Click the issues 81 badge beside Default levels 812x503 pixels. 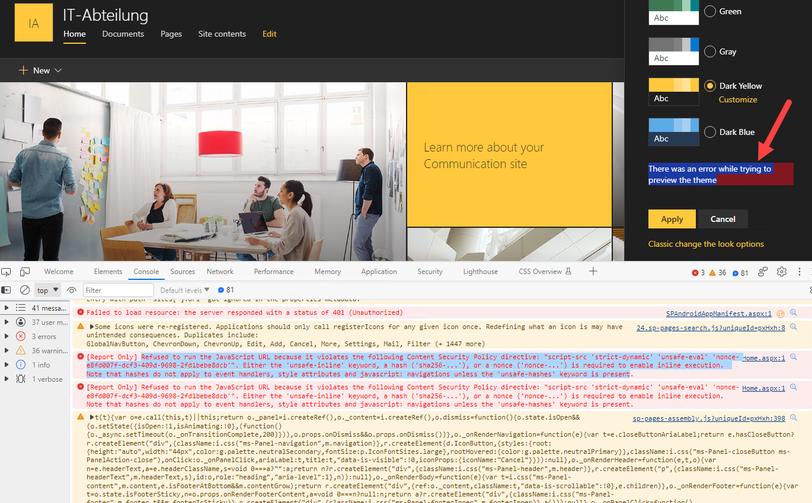tap(226, 290)
